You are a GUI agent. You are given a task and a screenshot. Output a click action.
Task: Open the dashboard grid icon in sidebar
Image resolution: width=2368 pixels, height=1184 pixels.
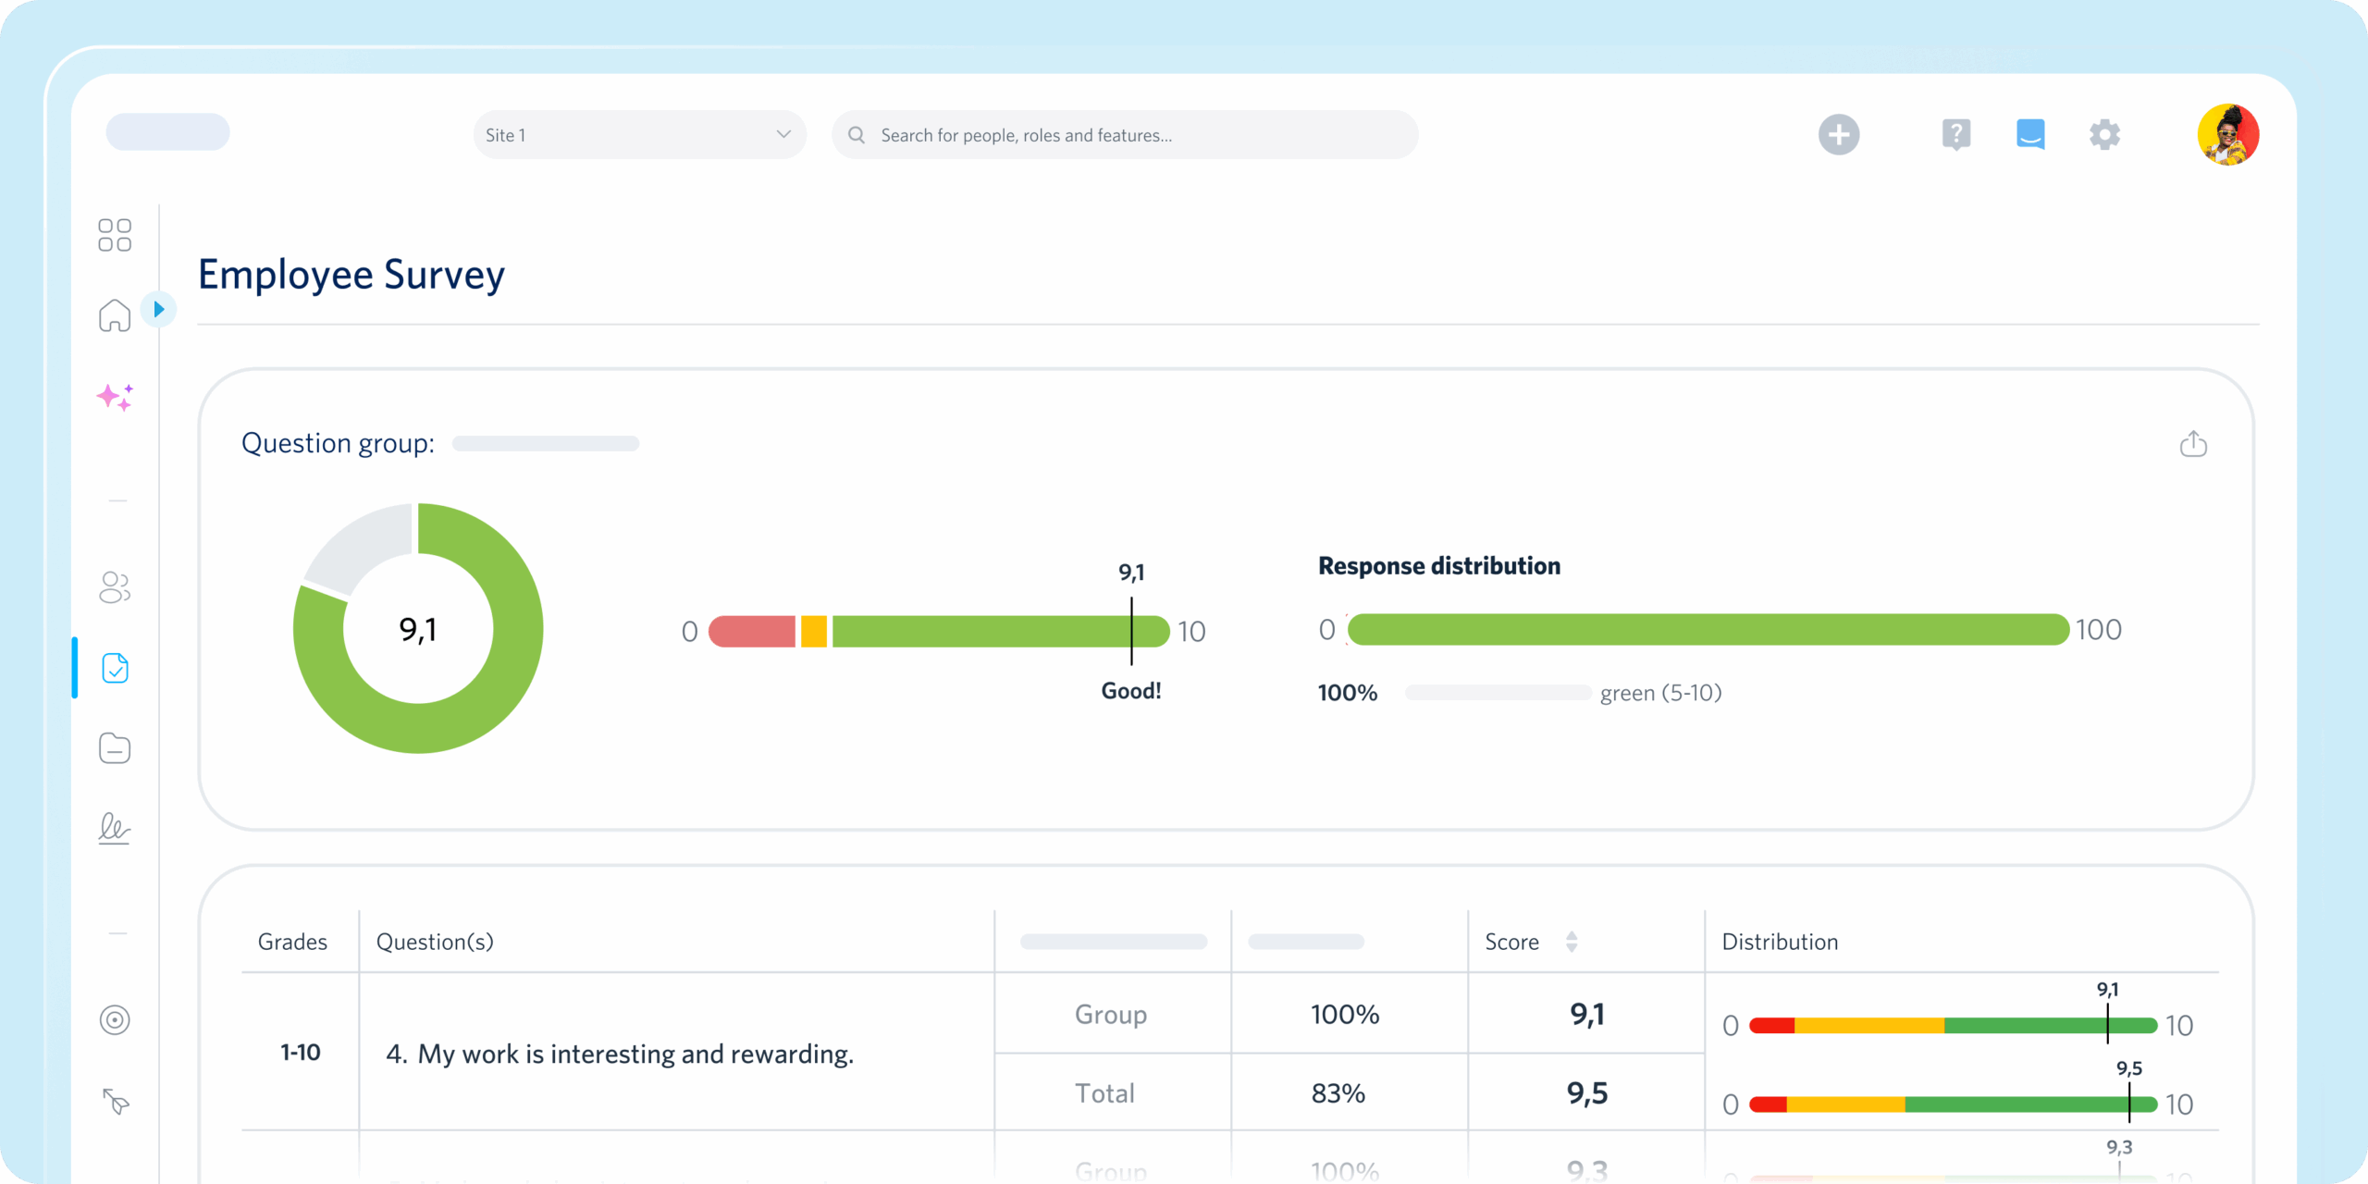point(115,235)
